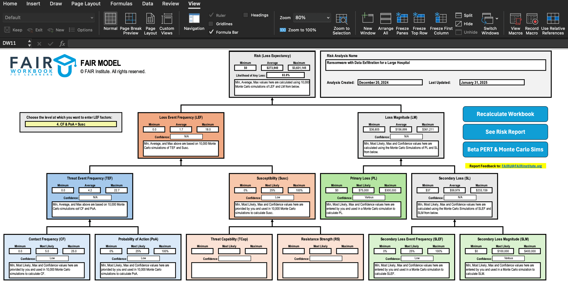Open the Page Layout ribbon tab
The image size is (568, 294).
click(x=86, y=4)
